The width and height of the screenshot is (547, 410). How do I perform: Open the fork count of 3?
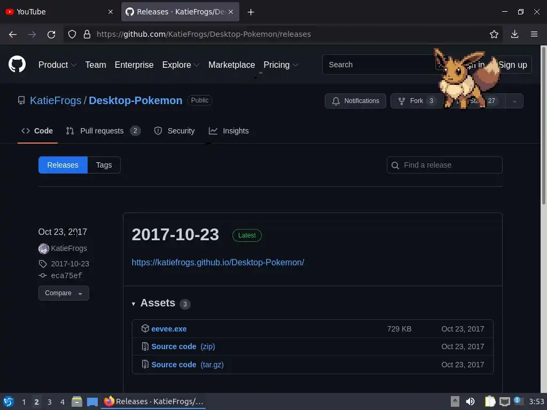point(431,101)
